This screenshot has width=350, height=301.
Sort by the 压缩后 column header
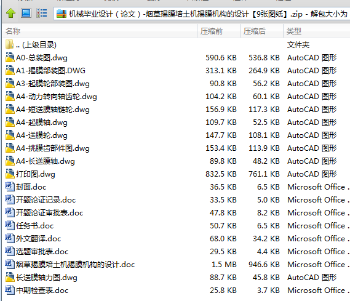(x=261, y=31)
